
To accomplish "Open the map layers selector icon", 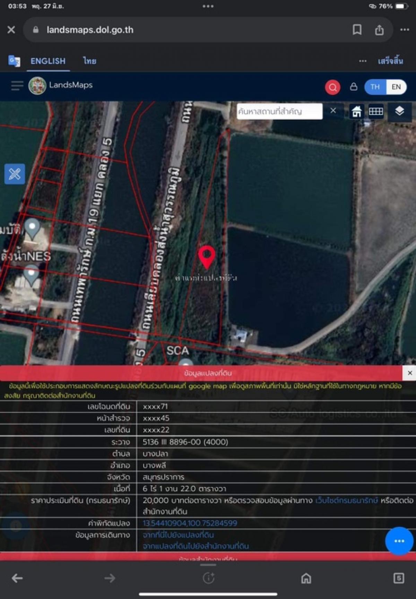I will coord(399,111).
